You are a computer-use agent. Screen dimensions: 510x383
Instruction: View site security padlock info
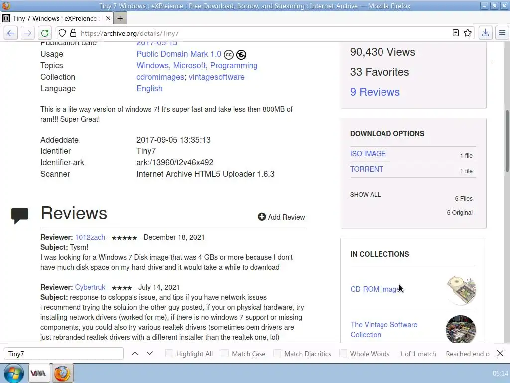click(73, 33)
